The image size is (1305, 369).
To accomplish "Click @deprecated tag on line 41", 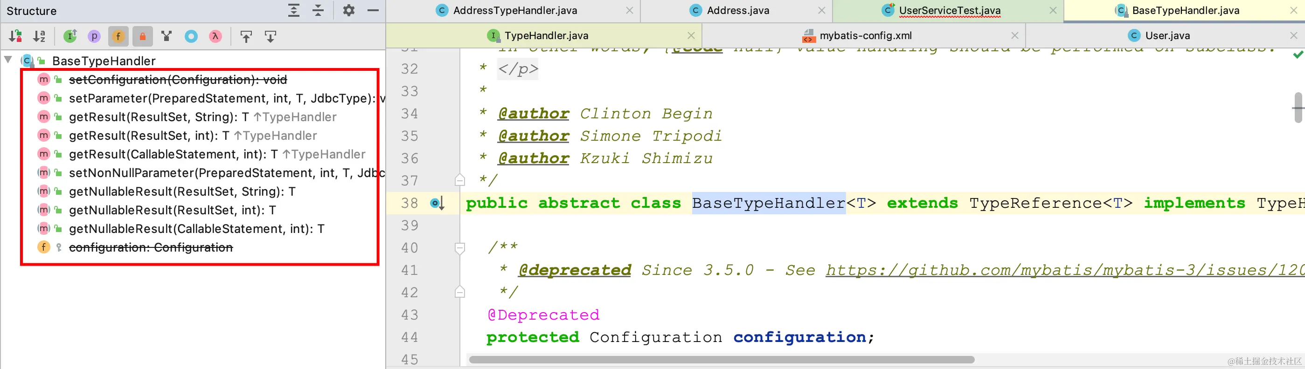I will tap(575, 270).
